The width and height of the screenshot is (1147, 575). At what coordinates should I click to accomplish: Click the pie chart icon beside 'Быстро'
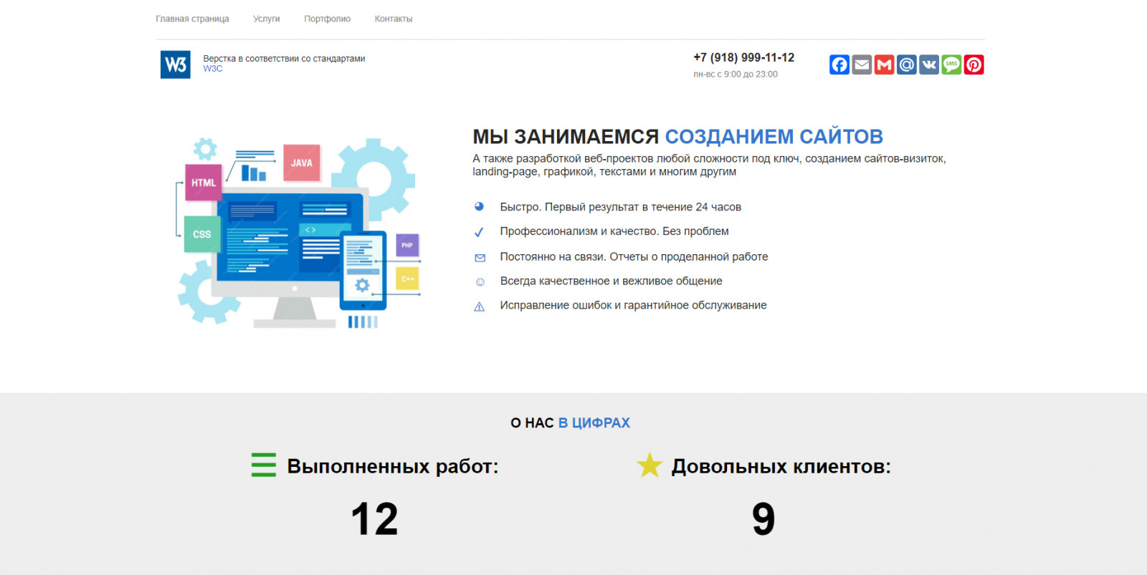479,206
